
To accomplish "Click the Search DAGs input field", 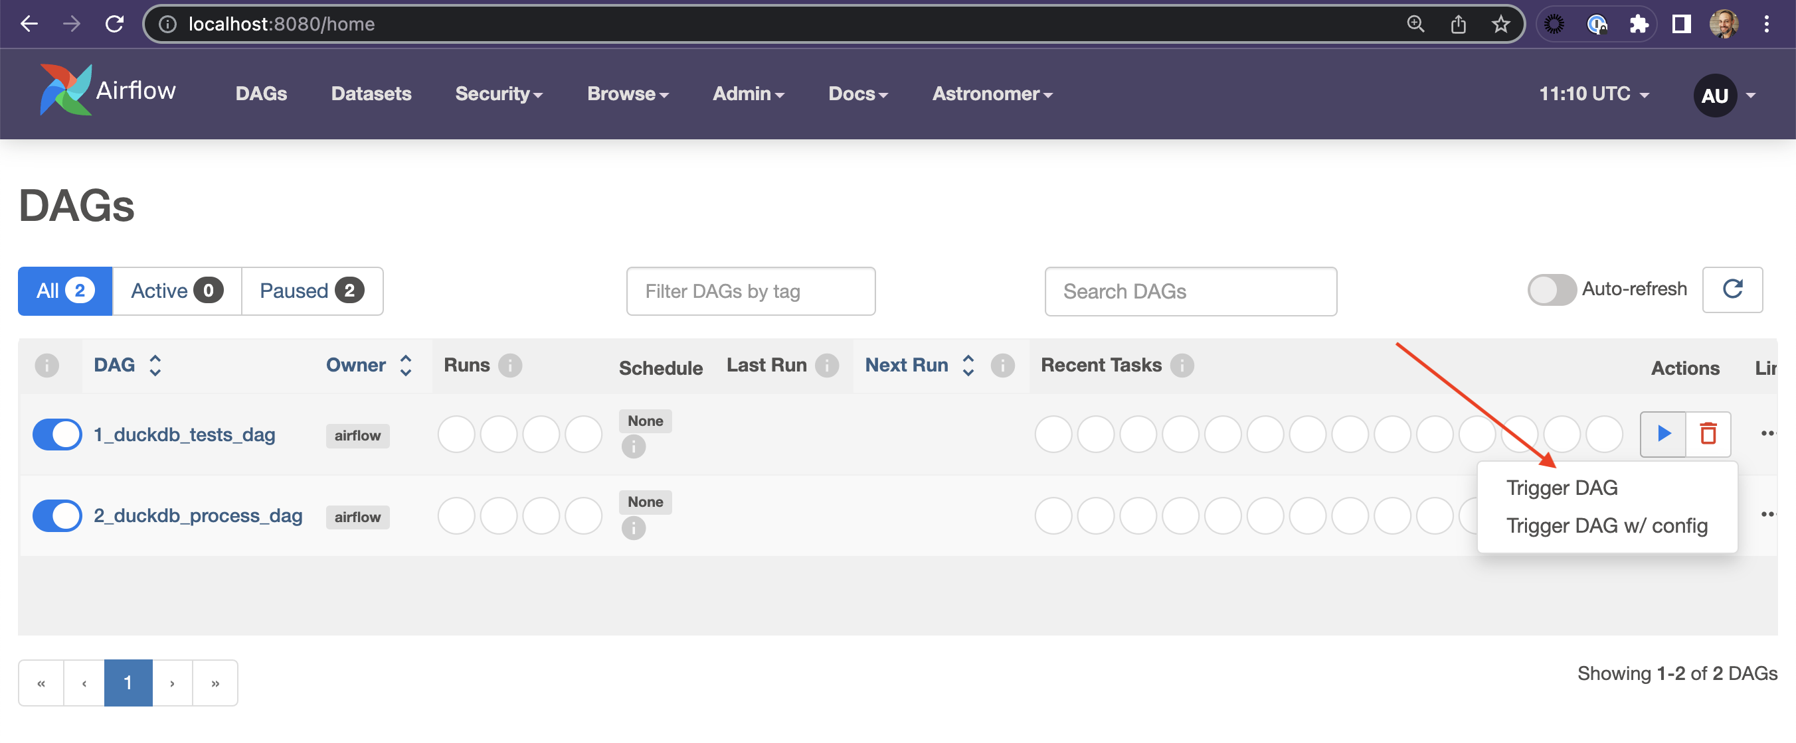I will [x=1190, y=291].
